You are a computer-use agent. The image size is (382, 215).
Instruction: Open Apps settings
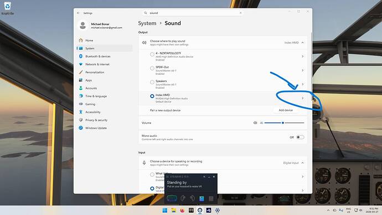(x=105, y=80)
